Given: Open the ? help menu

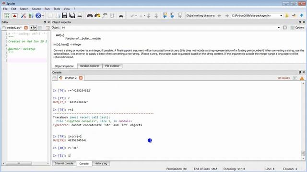Looking at the screenshot, I should [74, 9].
